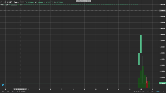The image size is (166, 93).
Task: Open the LLC / USD, 240 symbol dropdown
Action: click(18, 2)
